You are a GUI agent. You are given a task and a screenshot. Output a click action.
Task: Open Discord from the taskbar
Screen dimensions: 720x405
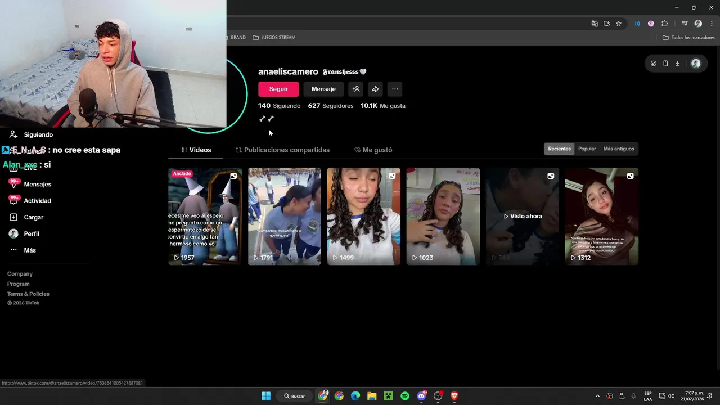tap(421, 396)
